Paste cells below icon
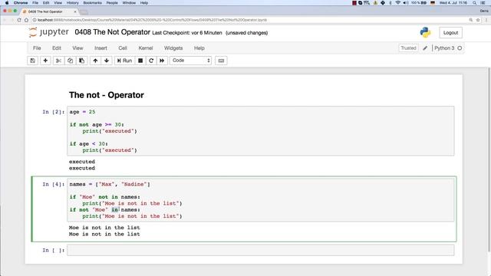Screen dimensions: 491x276 tap(82, 61)
